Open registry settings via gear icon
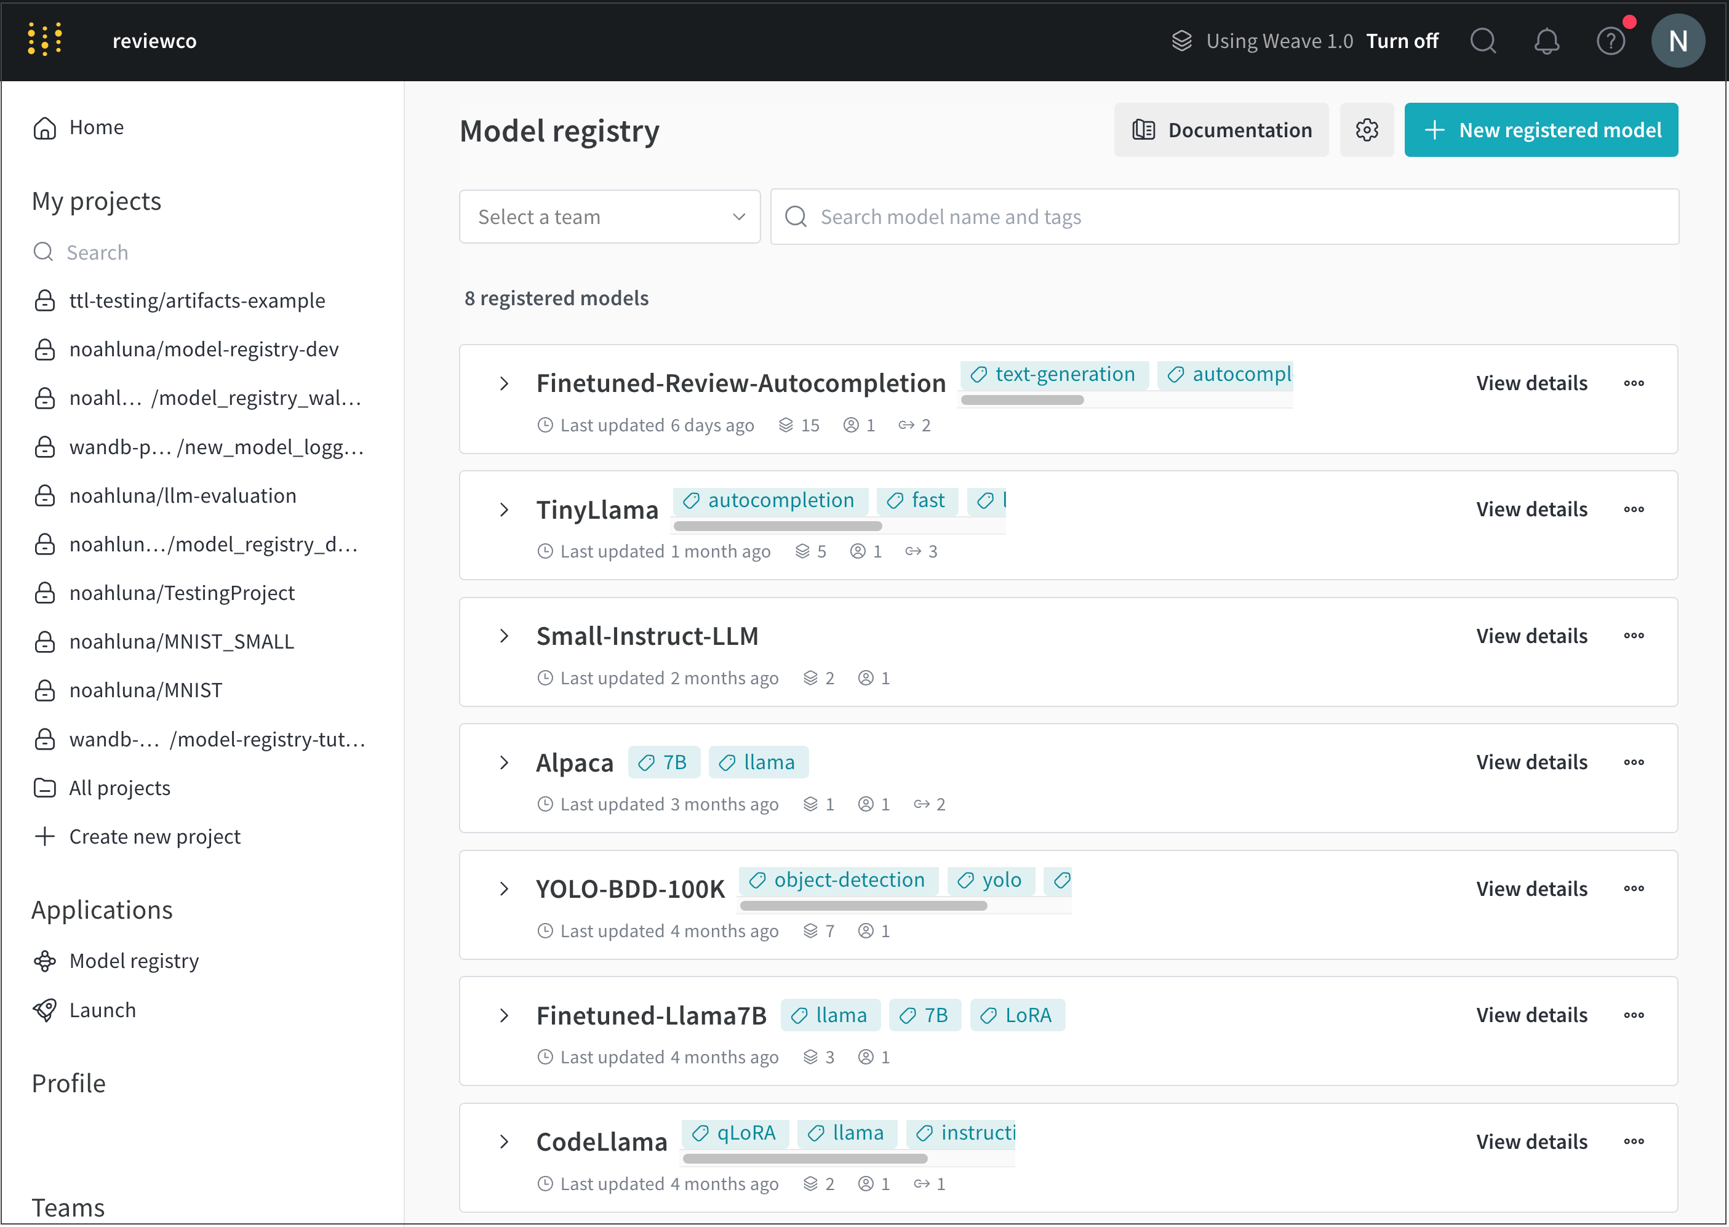1729x1227 pixels. 1367,129
